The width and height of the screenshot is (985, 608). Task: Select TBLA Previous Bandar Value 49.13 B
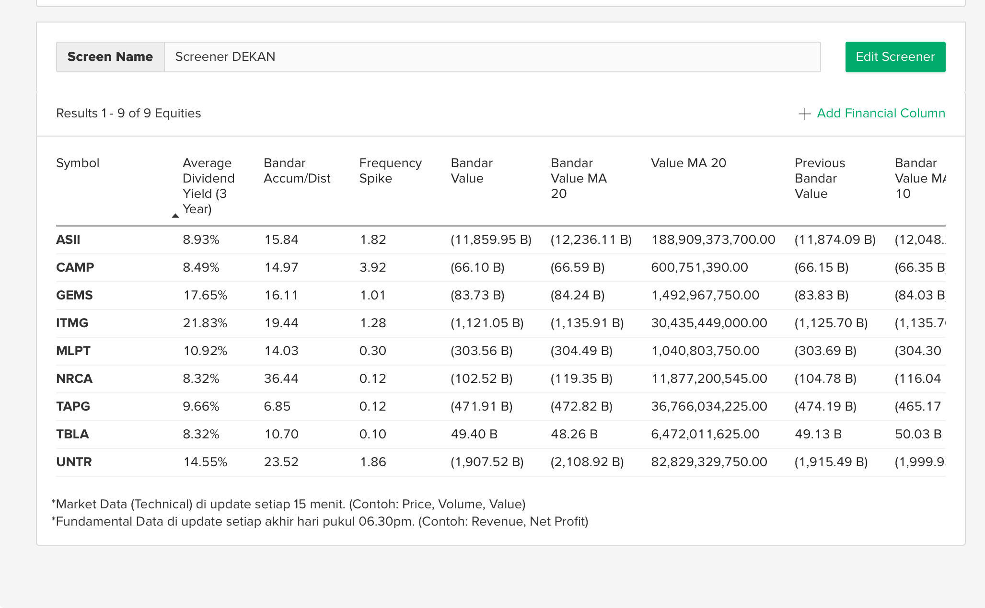(818, 434)
